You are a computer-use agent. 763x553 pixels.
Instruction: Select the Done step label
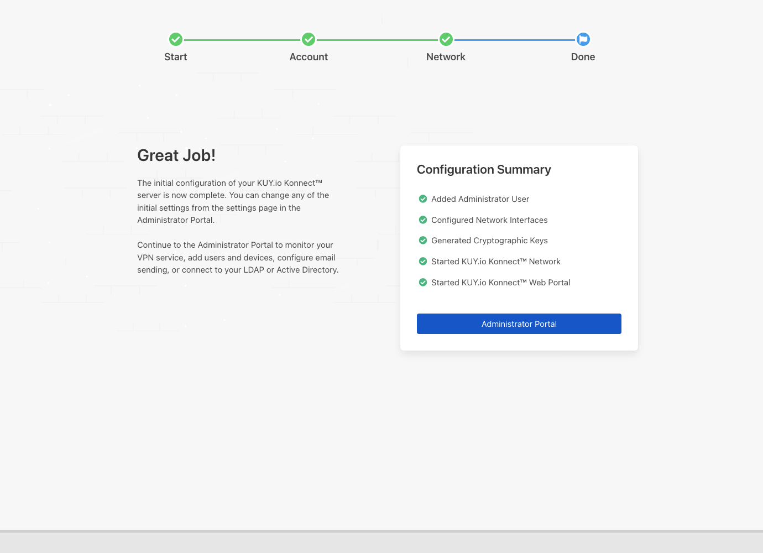(583, 57)
